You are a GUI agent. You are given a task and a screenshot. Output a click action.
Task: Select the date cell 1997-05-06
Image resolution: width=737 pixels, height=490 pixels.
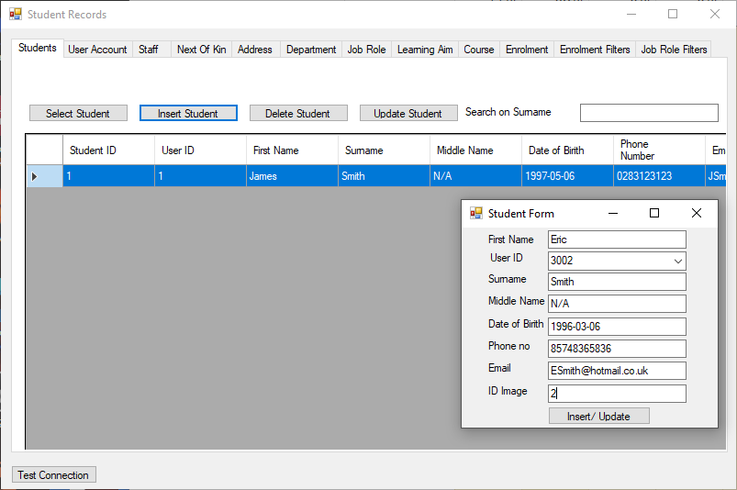[567, 176]
